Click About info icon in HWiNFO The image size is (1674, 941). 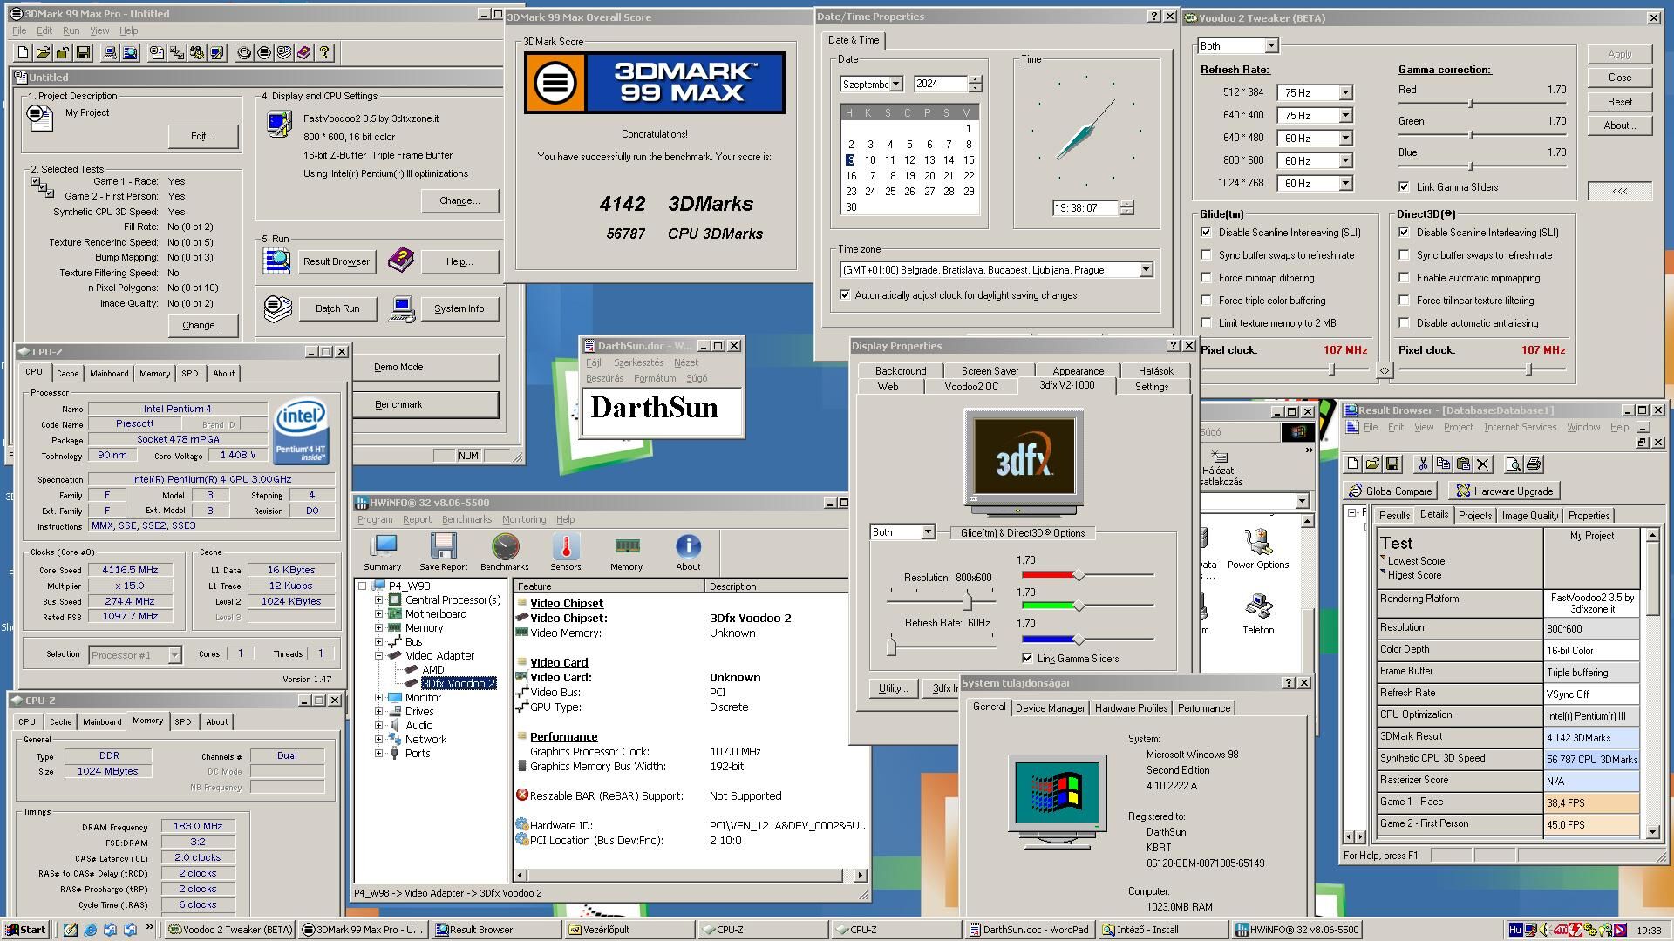pyautogui.click(x=688, y=552)
